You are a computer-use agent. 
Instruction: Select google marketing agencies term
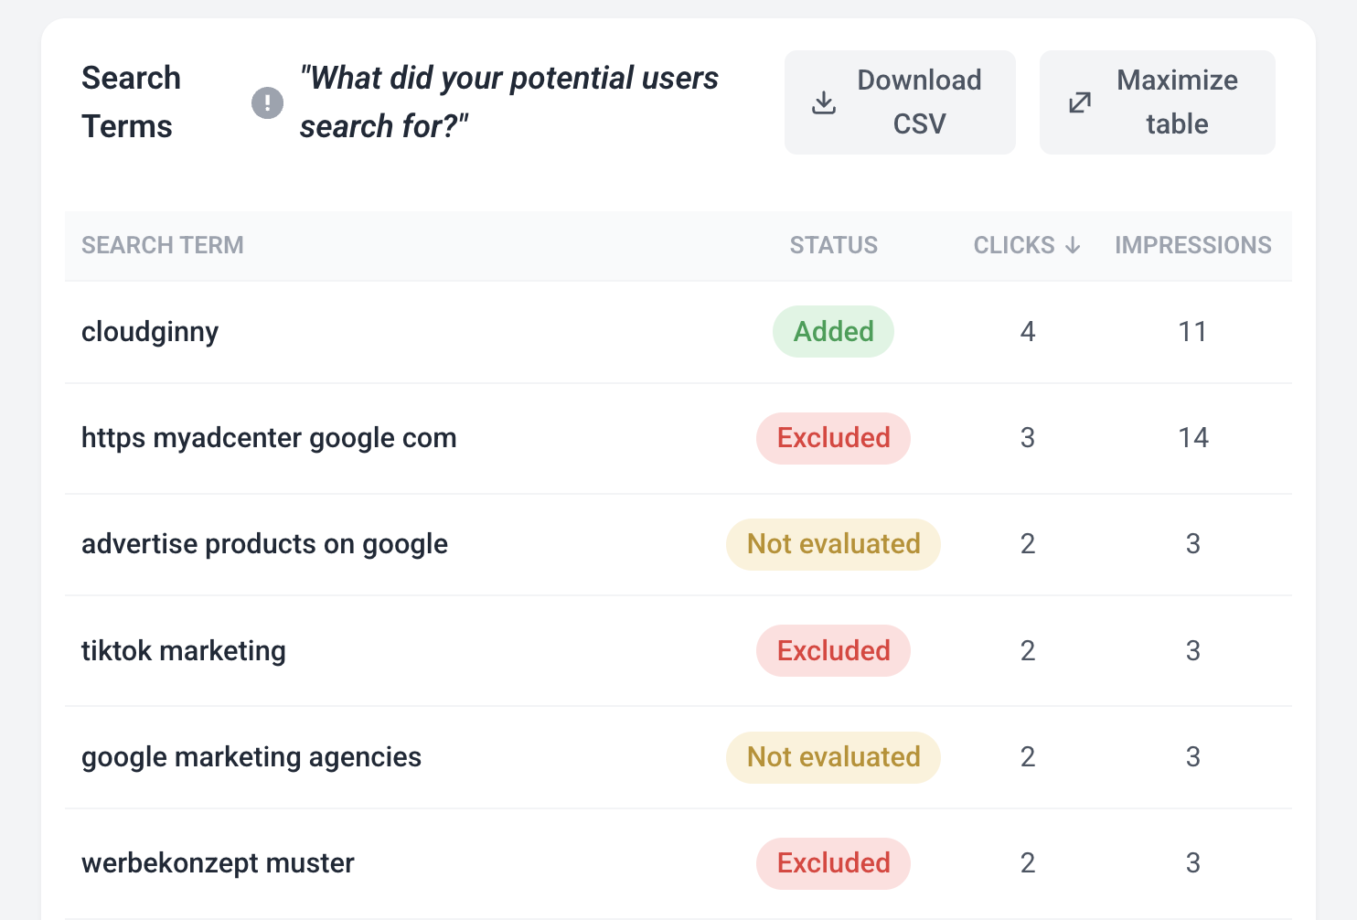point(251,757)
